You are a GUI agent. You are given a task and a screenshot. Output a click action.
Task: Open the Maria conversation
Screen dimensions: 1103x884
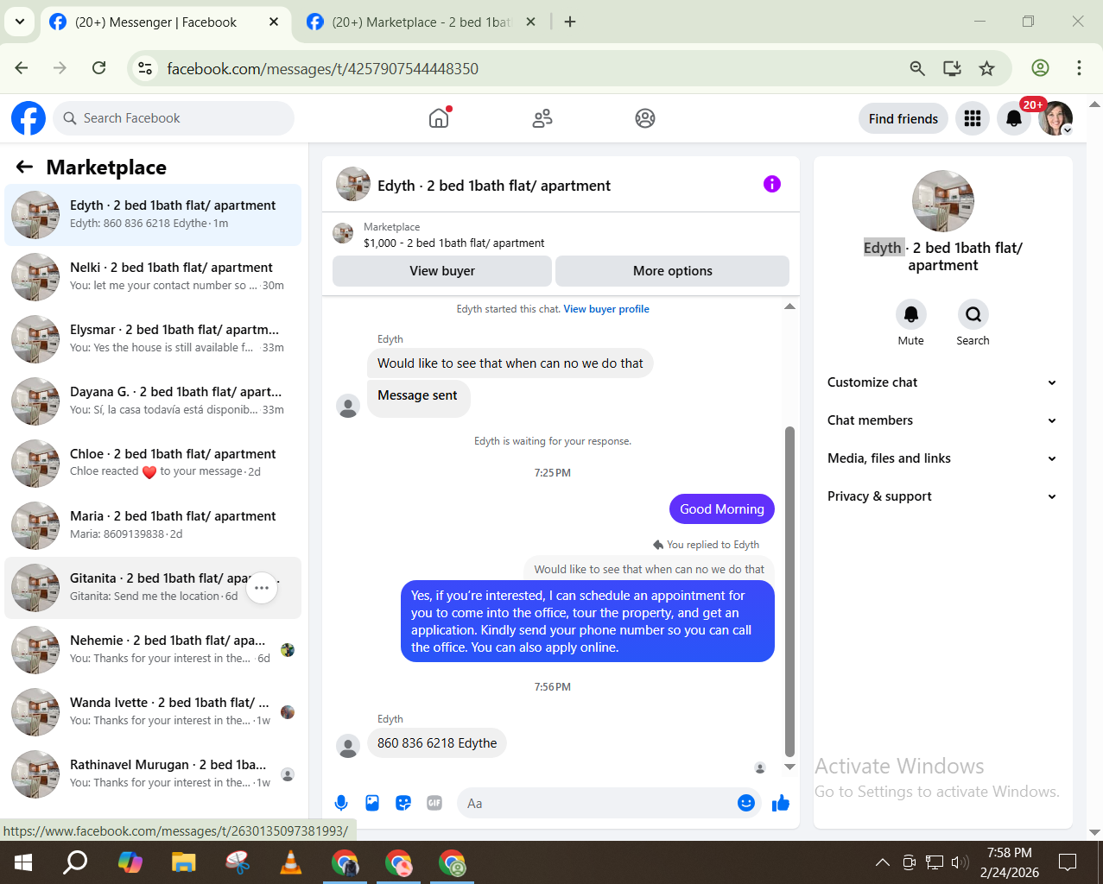[x=153, y=526]
